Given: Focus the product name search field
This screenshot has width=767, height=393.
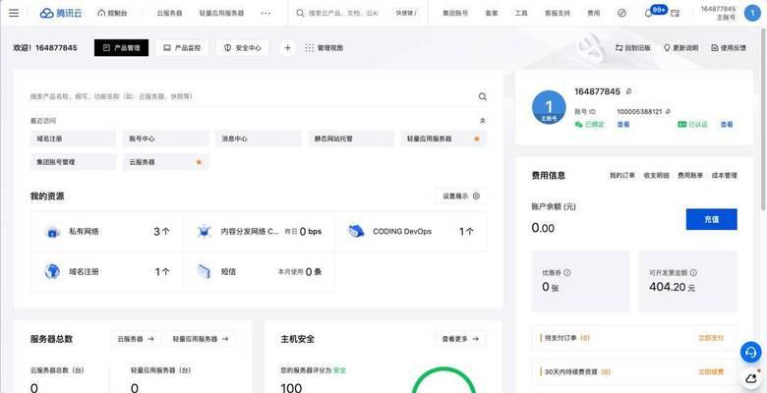Looking at the screenshot, I should pyautogui.click(x=252, y=97).
